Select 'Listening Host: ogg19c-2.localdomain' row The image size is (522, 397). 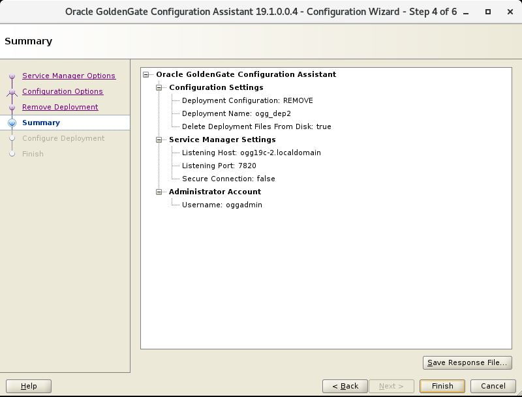point(251,153)
